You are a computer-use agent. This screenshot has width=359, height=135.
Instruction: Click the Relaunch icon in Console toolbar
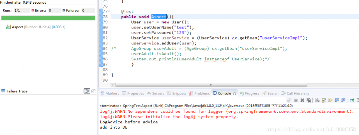coord(289,100)
